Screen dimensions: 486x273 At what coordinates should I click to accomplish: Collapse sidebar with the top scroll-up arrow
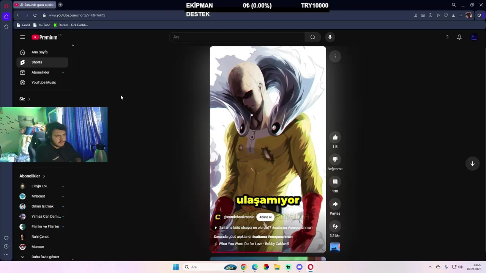tap(73, 45)
